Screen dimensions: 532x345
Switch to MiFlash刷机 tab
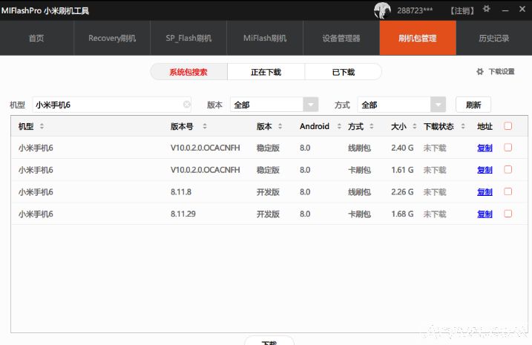tap(264, 39)
